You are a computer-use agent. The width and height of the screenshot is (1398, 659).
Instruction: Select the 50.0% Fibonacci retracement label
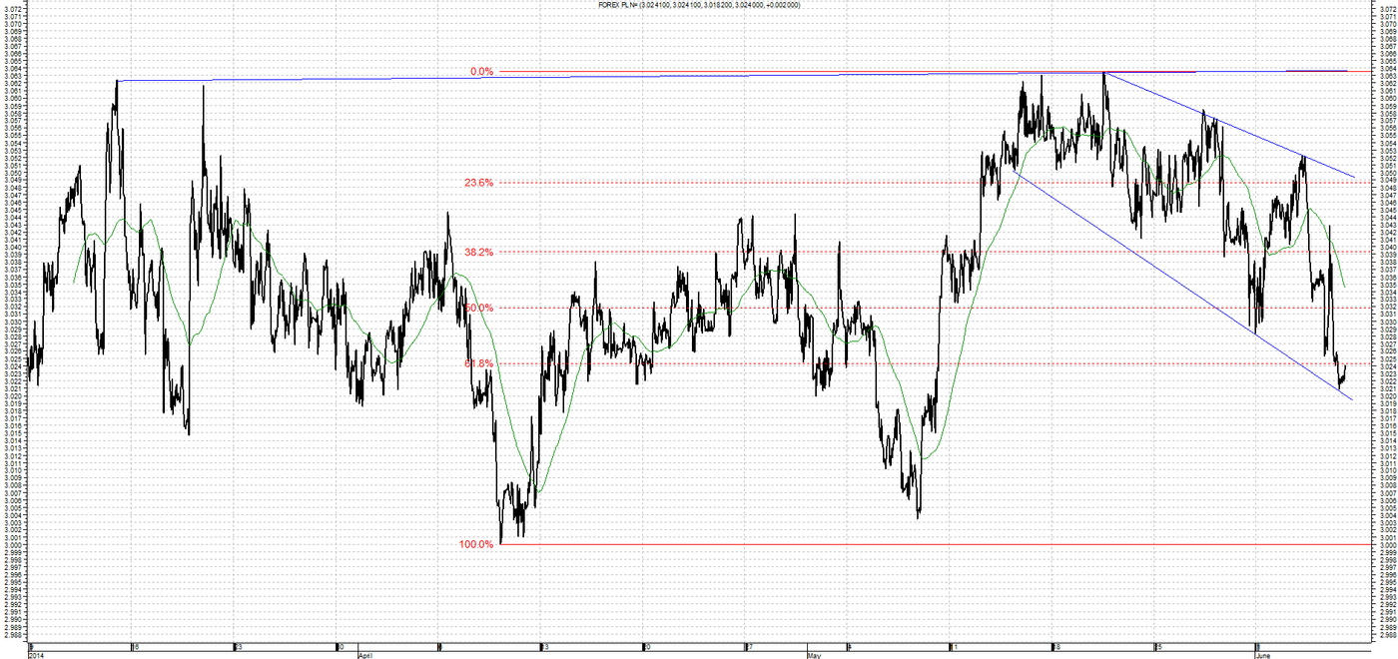point(479,308)
